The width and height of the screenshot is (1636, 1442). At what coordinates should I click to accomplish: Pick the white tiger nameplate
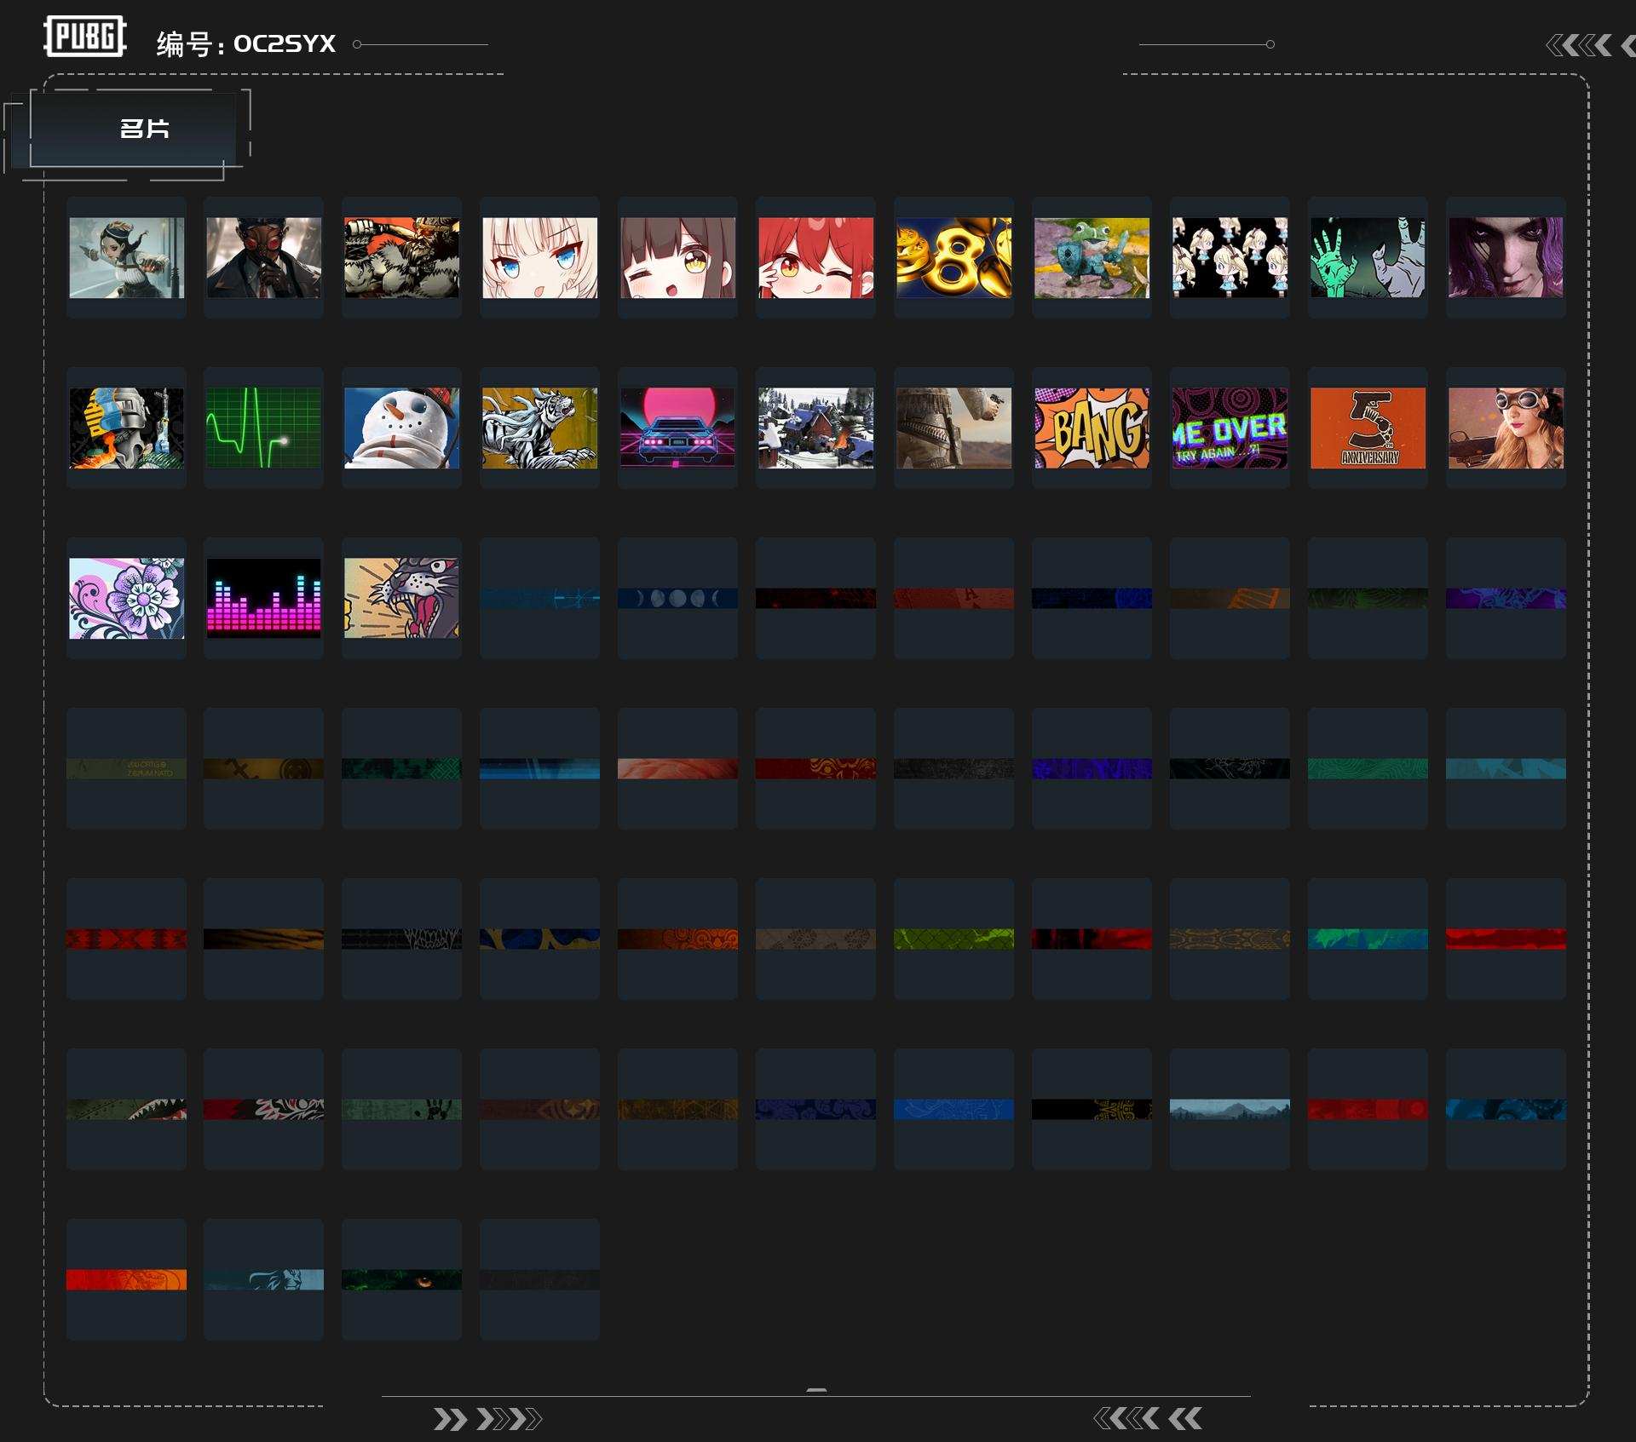(540, 428)
